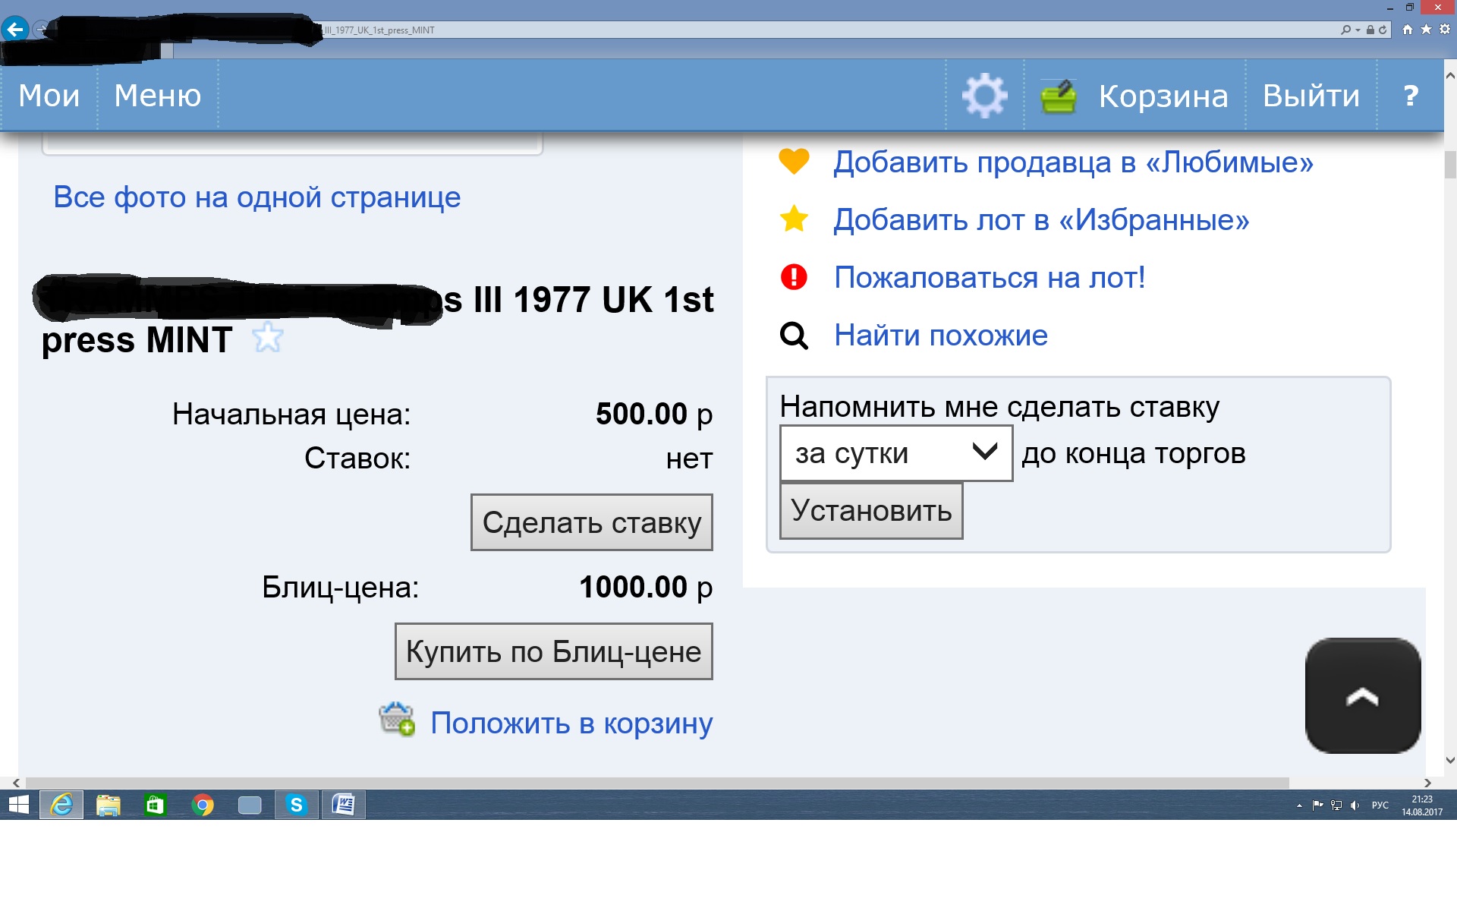Viewport: 1457px width, 911px height.
Task: Click the green shopping basket icon
Action: point(1059,96)
